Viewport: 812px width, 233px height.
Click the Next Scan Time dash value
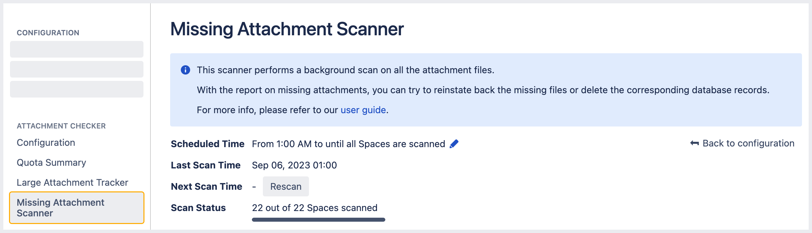point(254,186)
